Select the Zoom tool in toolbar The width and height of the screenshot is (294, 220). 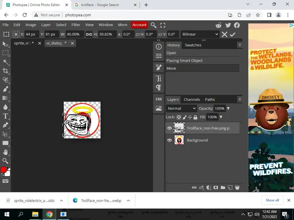pyautogui.click(x=5, y=161)
